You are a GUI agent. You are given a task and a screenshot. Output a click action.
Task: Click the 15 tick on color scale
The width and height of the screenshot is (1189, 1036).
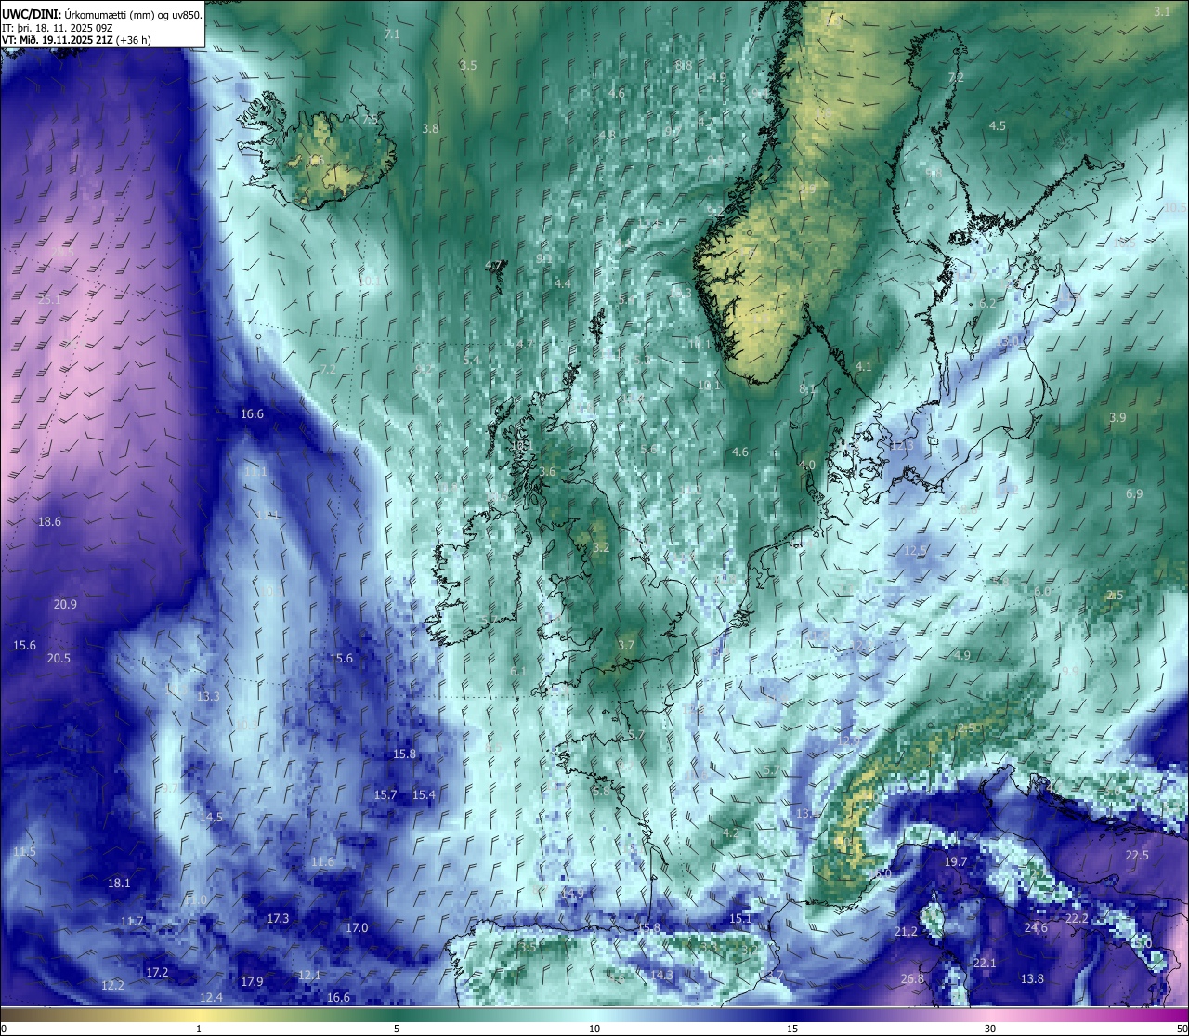click(792, 1029)
